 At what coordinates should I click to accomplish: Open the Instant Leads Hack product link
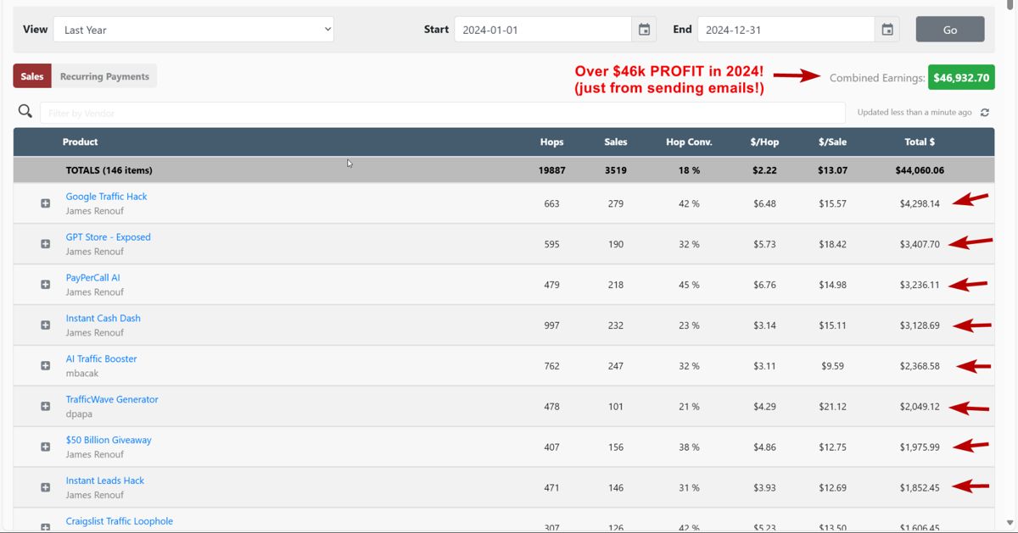(x=105, y=480)
